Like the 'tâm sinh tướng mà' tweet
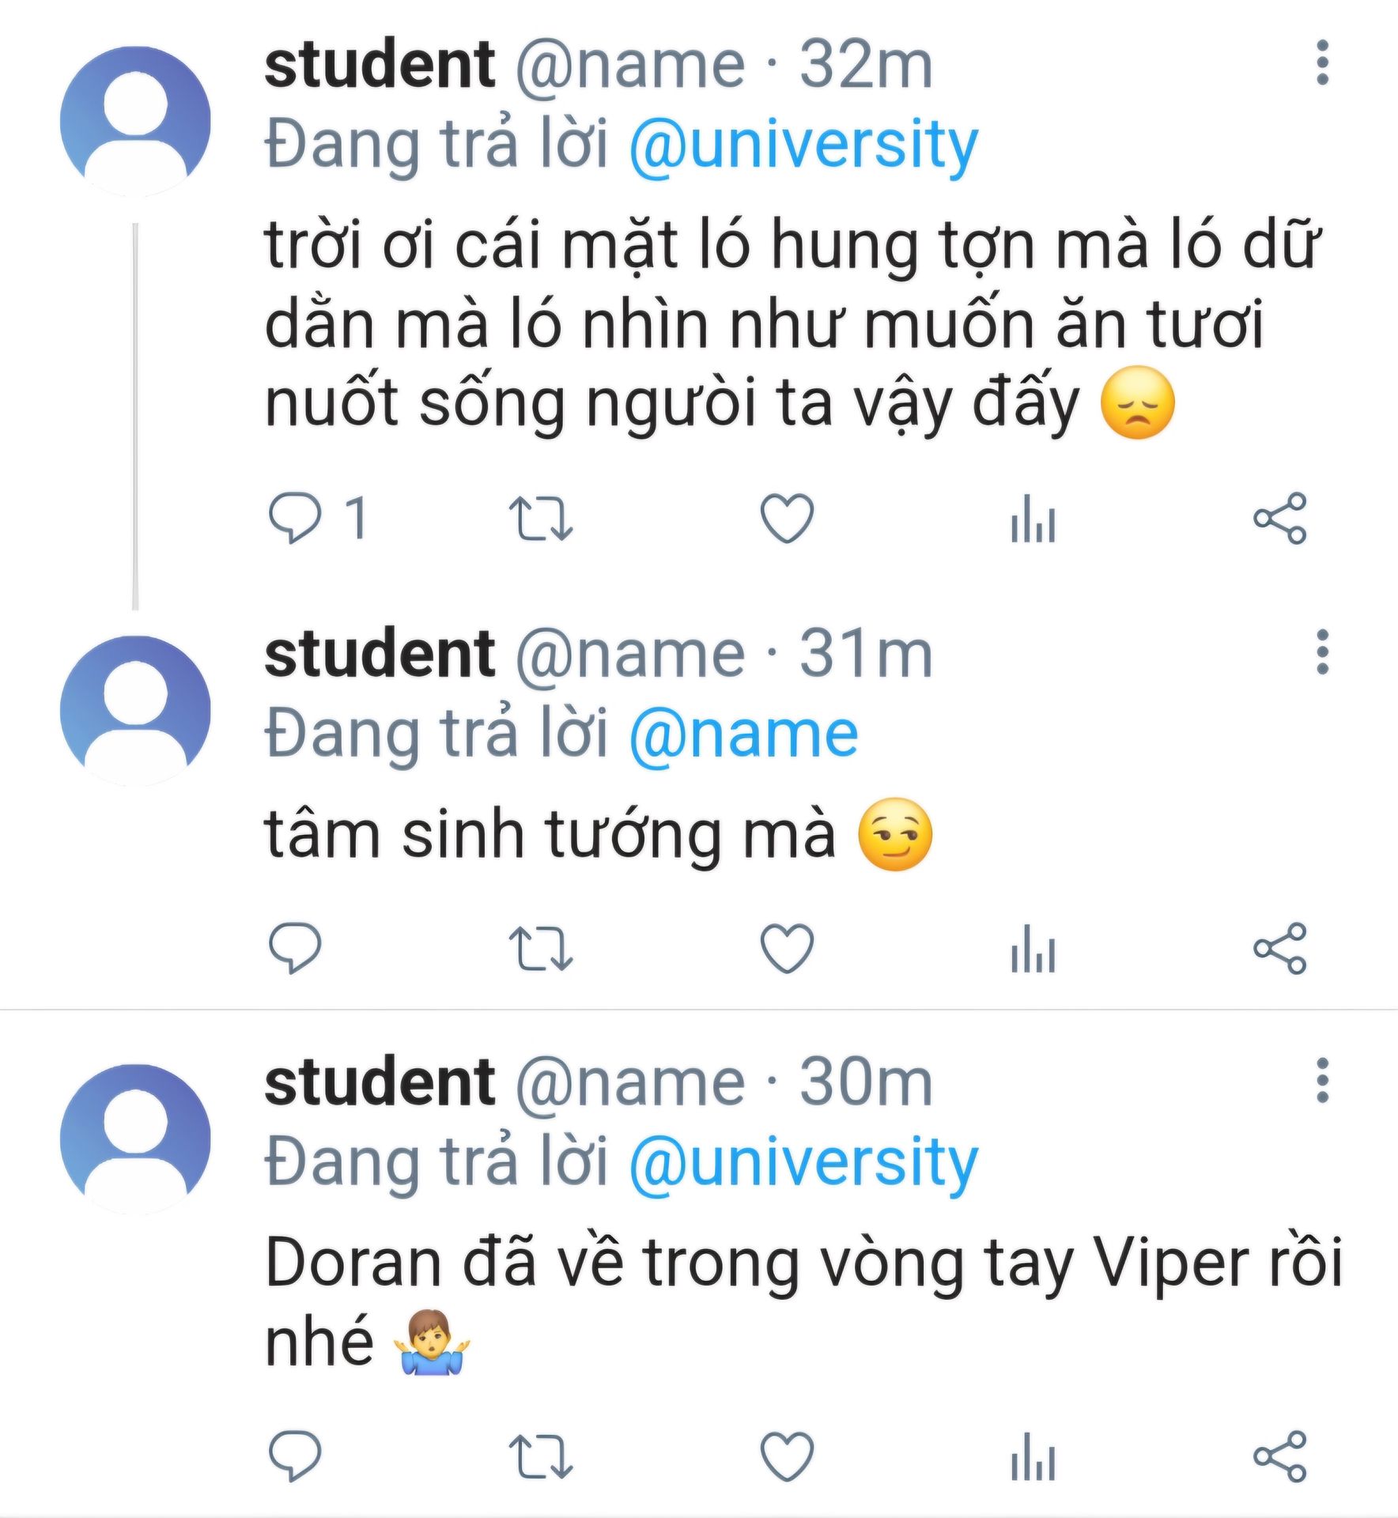The width and height of the screenshot is (1398, 1518). tap(787, 947)
